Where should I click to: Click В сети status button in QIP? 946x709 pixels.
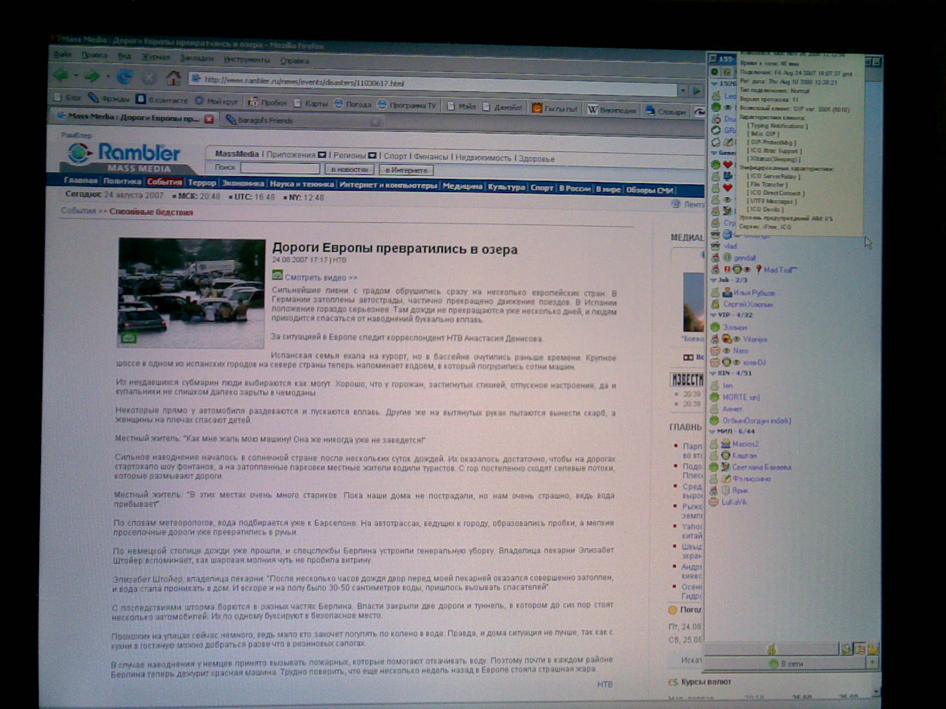click(786, 664)
